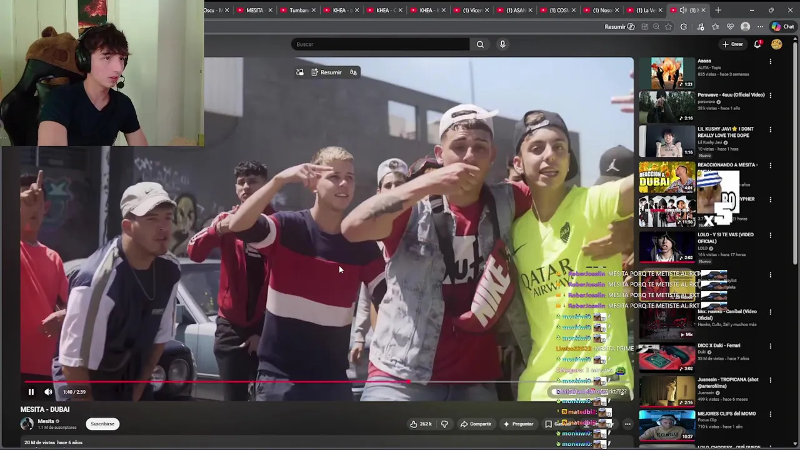This screenshot has width=800, height=450.
Task: Click the YouTube search magnifier button
Action: pos(480,44)
